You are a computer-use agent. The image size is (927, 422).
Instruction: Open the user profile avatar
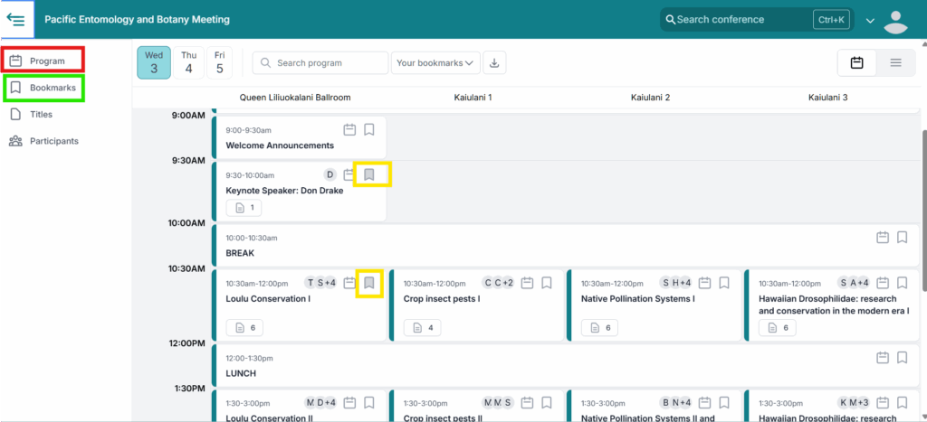895,20
